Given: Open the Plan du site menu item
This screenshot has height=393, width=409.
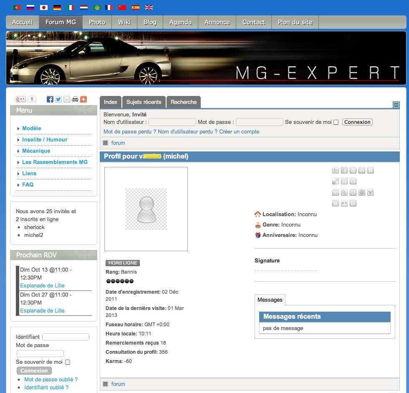Looking at the screenshot, I should [295, 22].
